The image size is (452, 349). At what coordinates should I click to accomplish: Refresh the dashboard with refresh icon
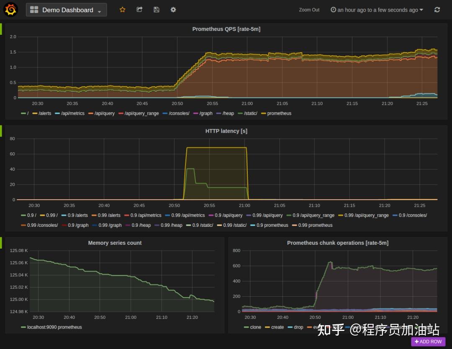[437, 10]
